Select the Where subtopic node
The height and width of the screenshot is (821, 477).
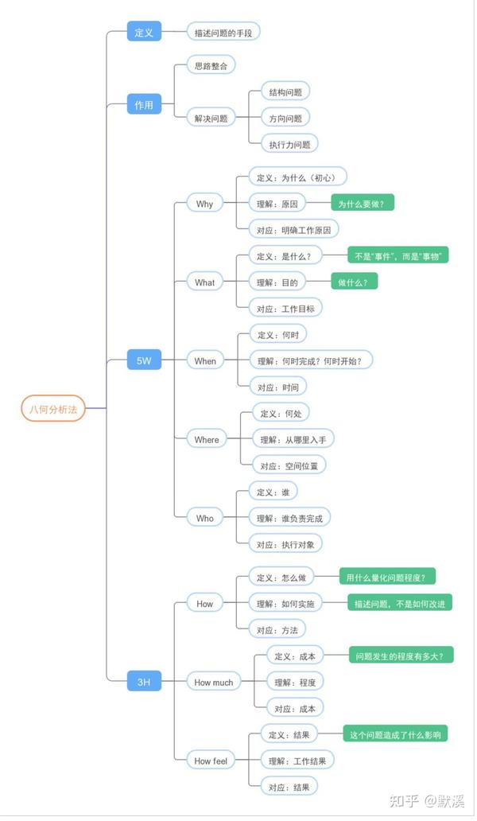[207, 439]
